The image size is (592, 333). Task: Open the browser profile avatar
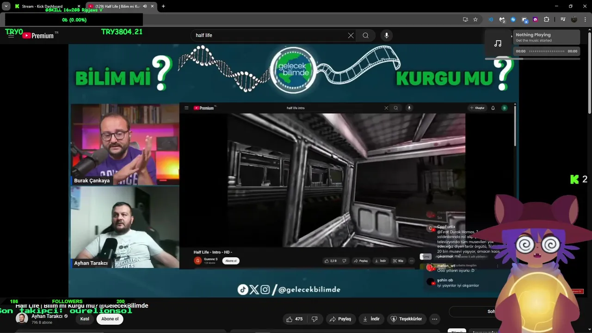(x=574, y=19)
